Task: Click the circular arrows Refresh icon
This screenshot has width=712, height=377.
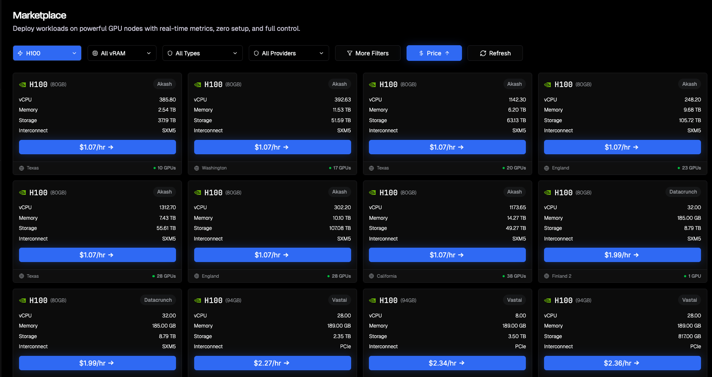Action: point(483,53)
